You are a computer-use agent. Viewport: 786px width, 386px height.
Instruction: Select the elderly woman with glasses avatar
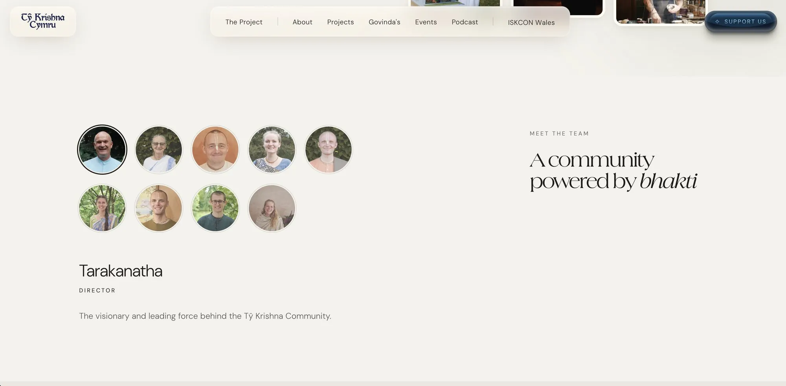[159, 149]
